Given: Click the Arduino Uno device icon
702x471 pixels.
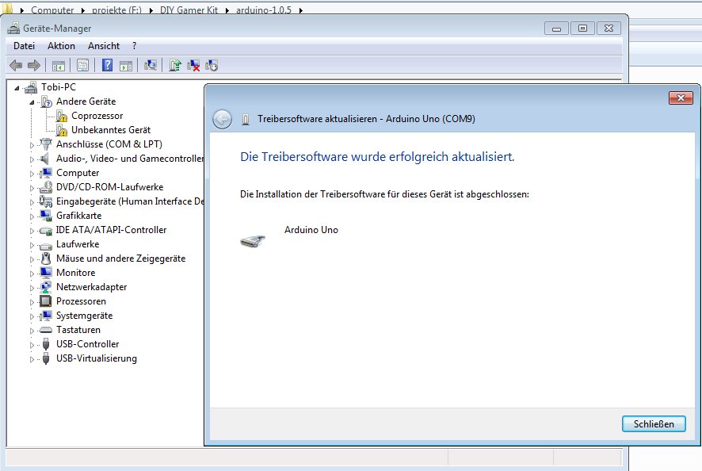Looking at the screenshot, I should 252,241.
